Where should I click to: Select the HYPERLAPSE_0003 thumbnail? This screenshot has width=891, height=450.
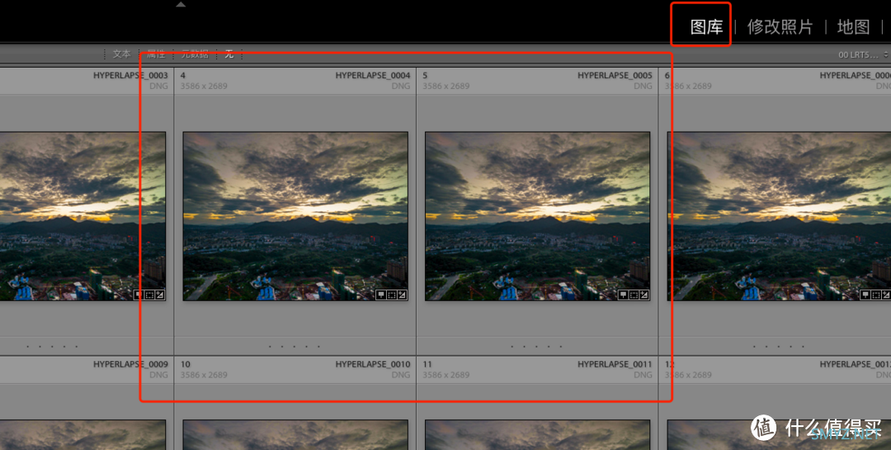coord(82,216)
